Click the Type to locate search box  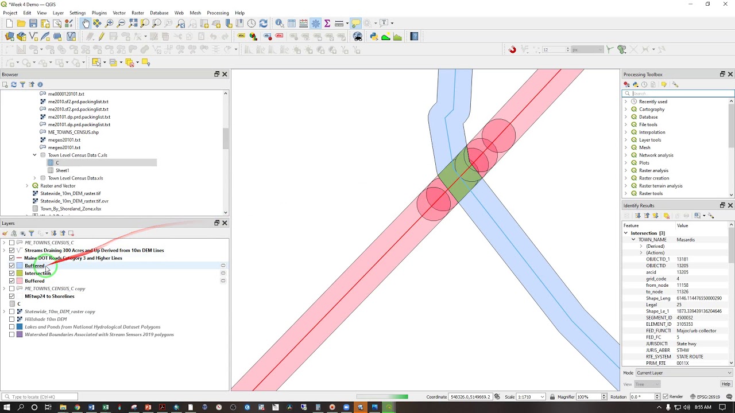click(x=40, y=397)
